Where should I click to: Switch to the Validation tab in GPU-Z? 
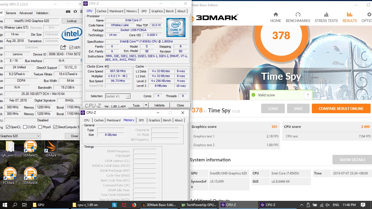tap(42, 13)
